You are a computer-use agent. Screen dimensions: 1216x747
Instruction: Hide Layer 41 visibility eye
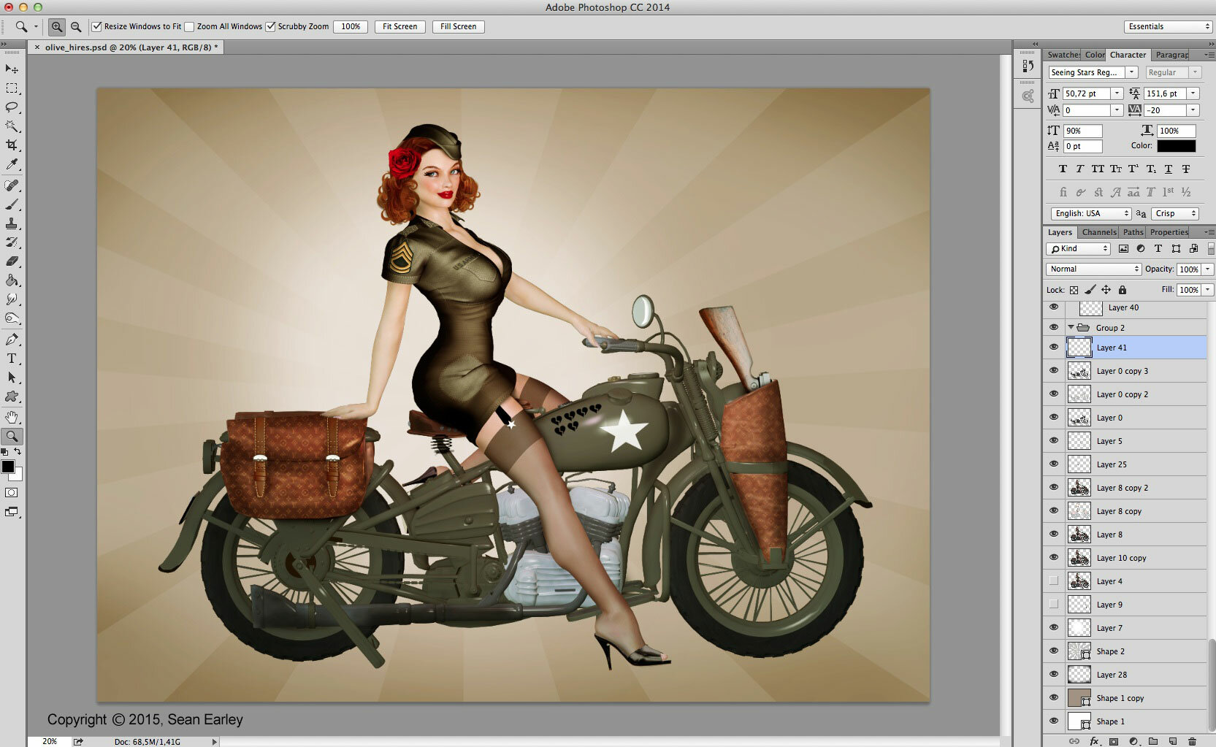point(1053,348)
